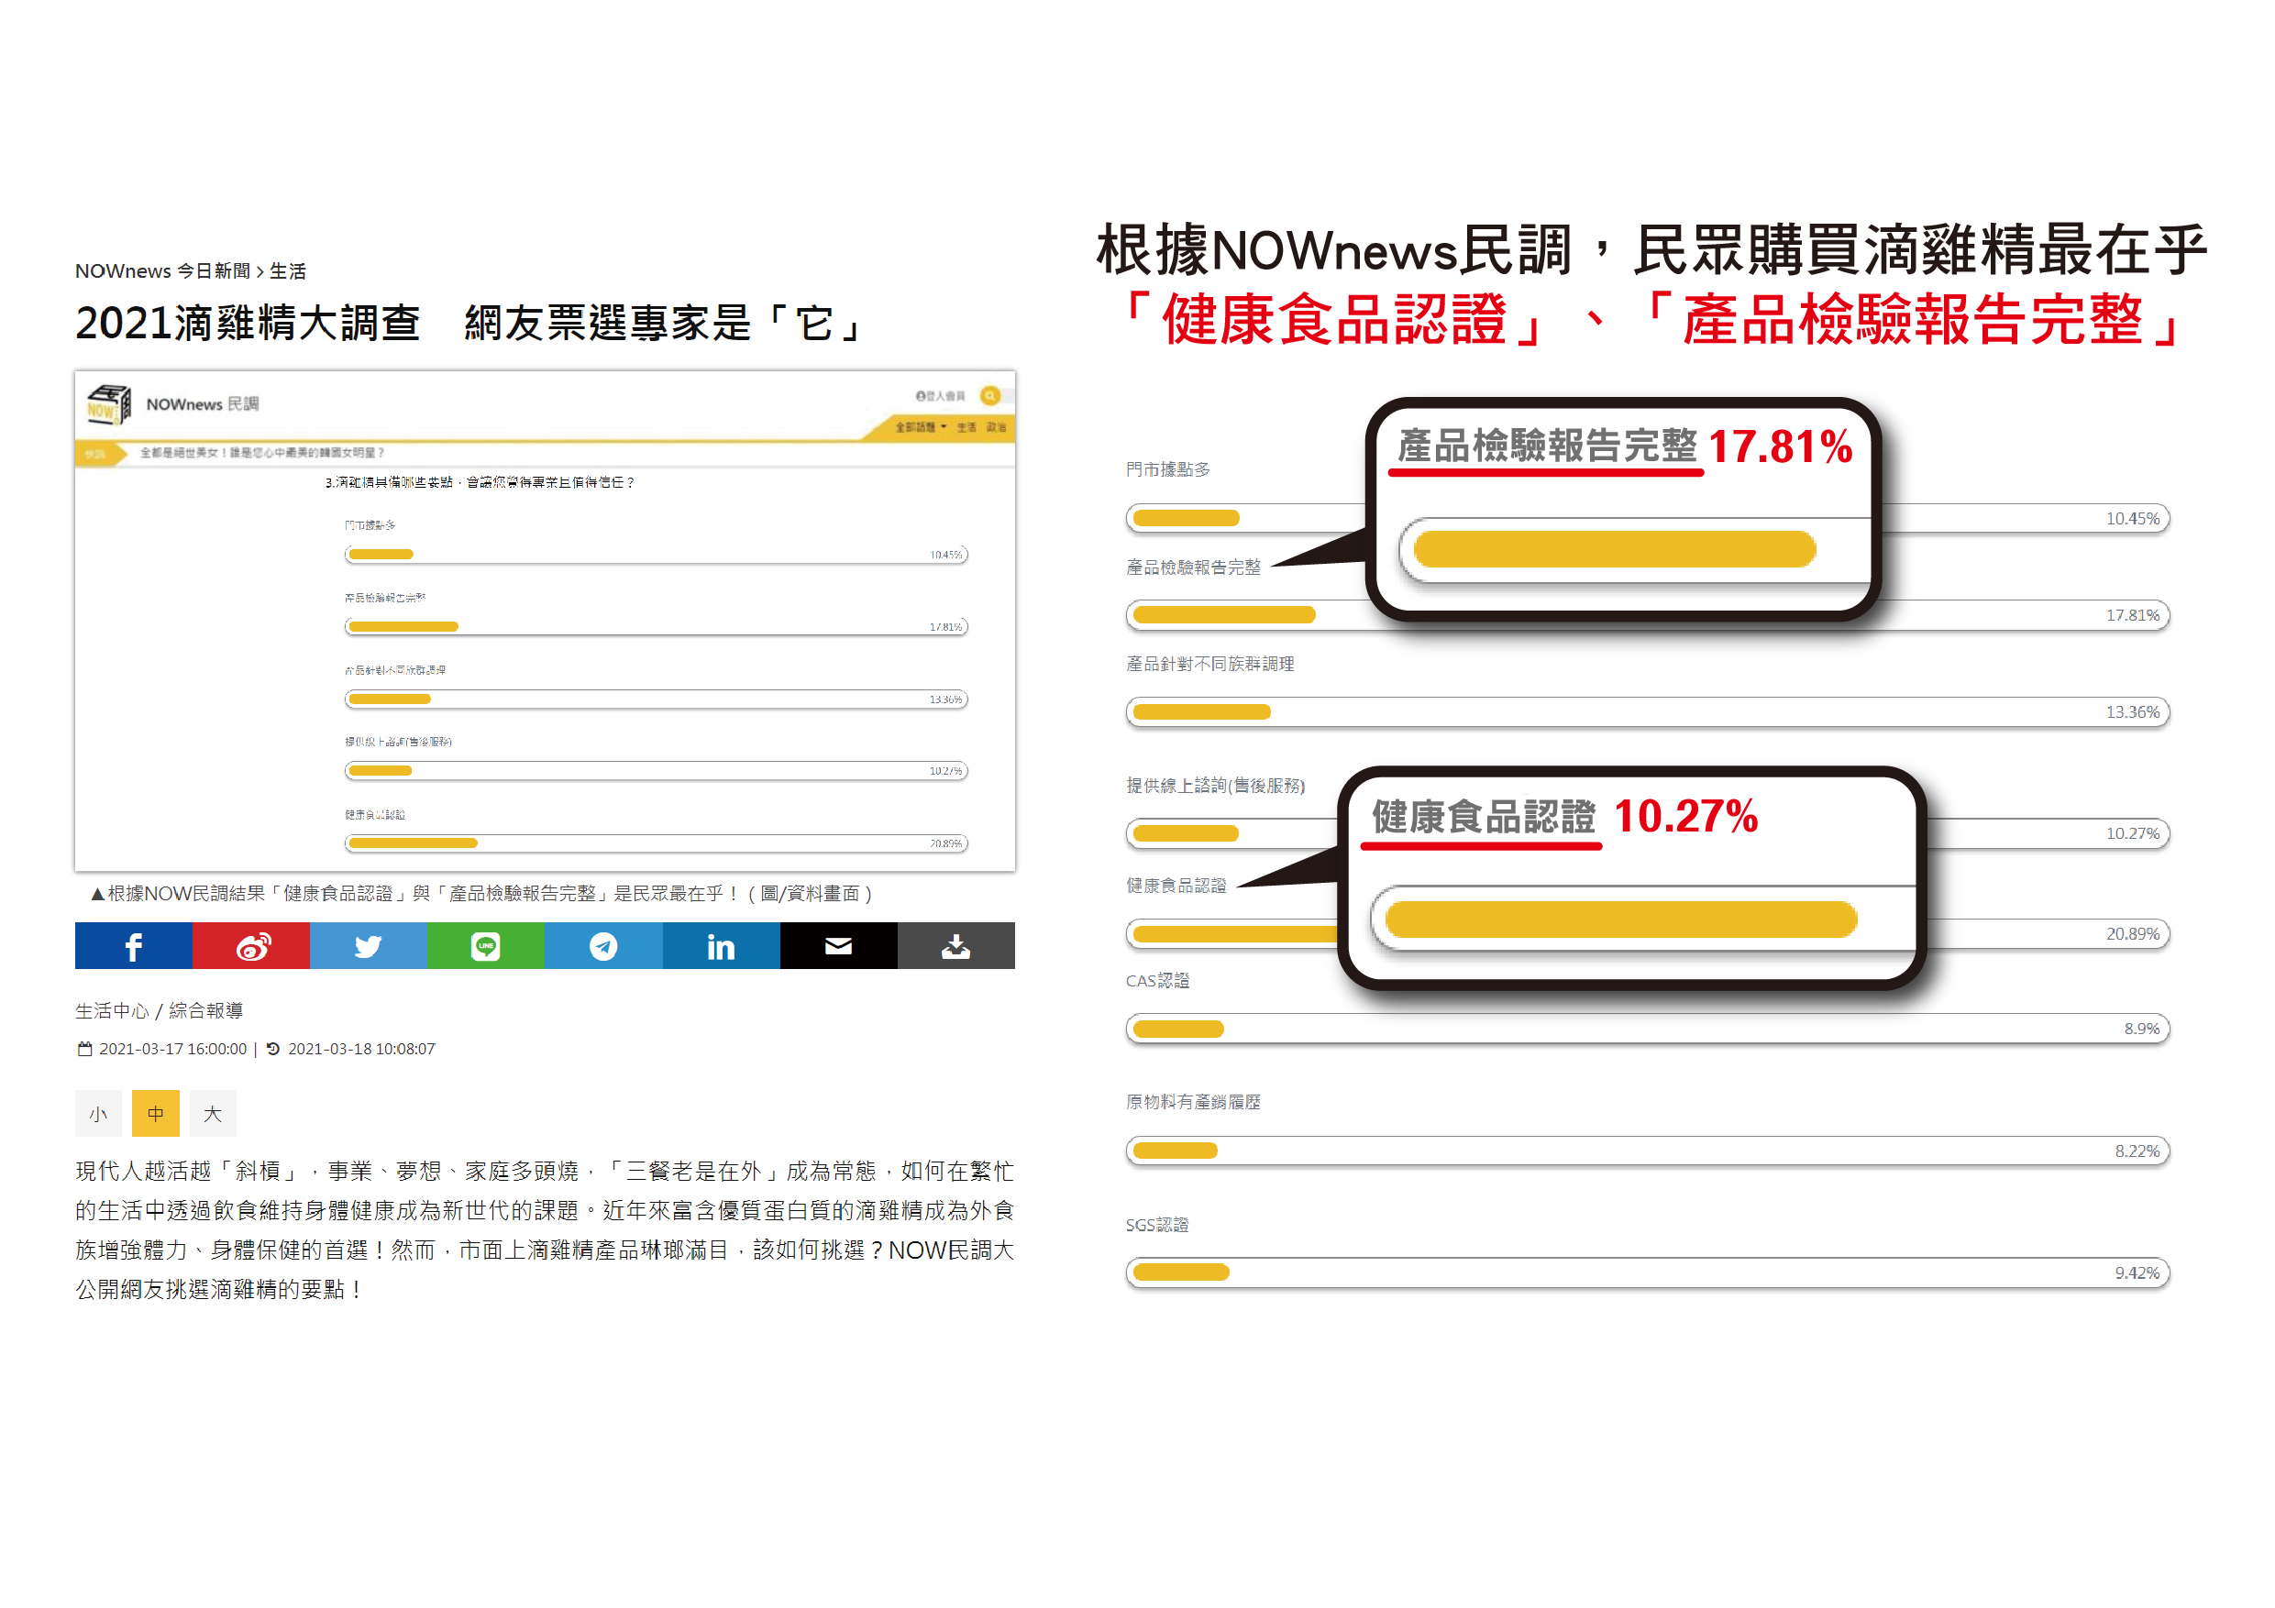
Task: Open the 生活 tab in poll header
Action: tap(966, 427)
